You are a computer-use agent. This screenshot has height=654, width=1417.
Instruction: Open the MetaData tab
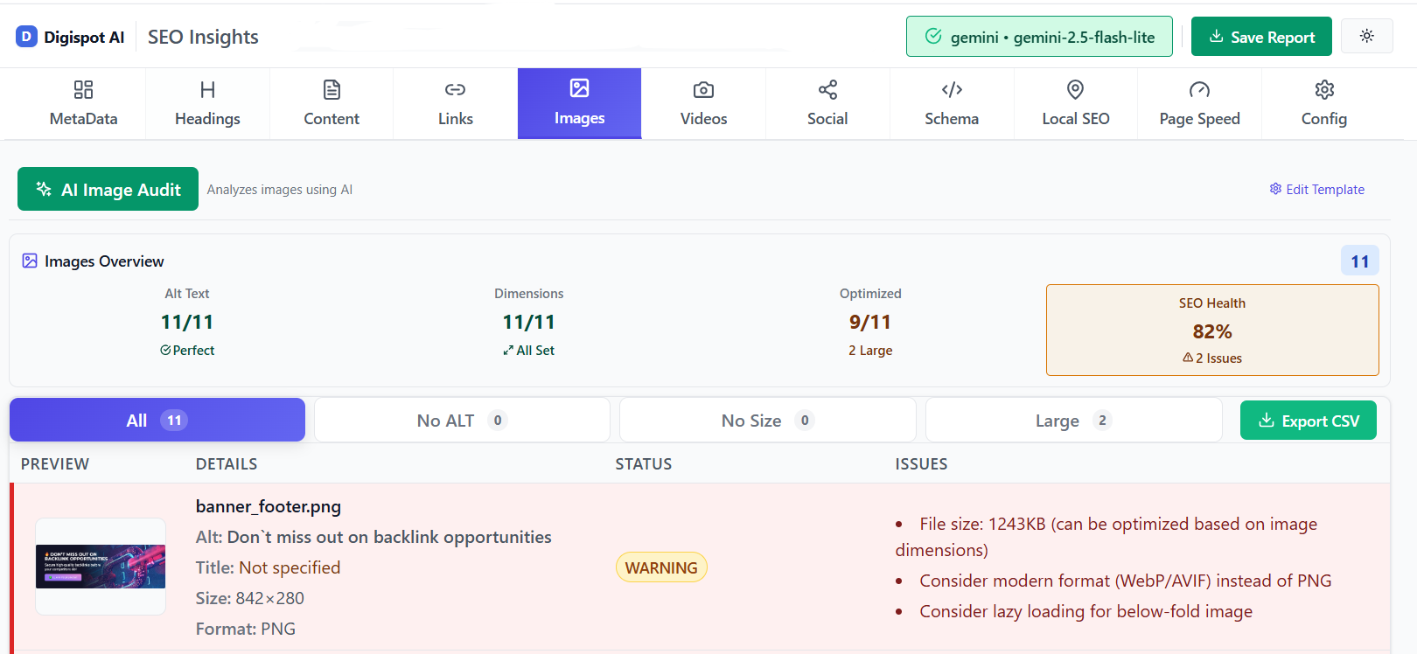click(x=83, y=103)
